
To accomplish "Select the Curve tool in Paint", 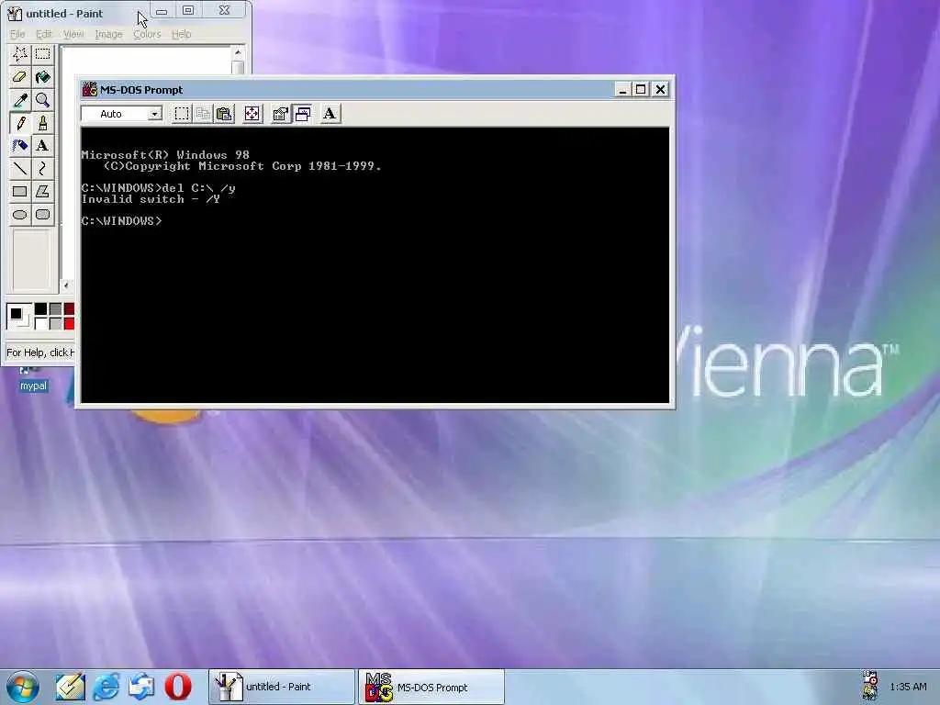I will pos(42,169).
